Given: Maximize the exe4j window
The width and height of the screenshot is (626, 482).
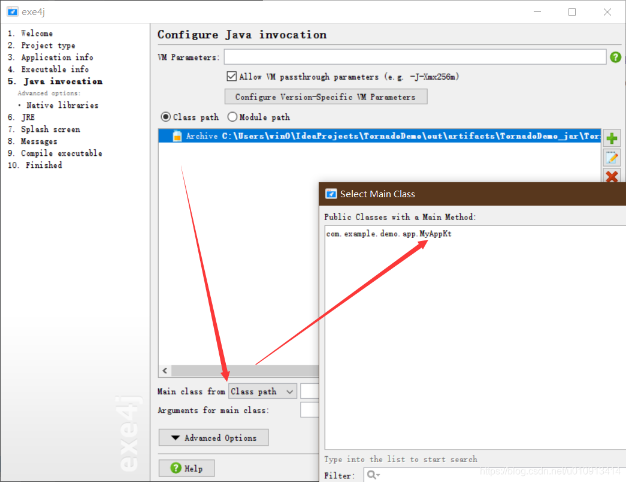Looking at the screenshot, I should coord(572,11).
